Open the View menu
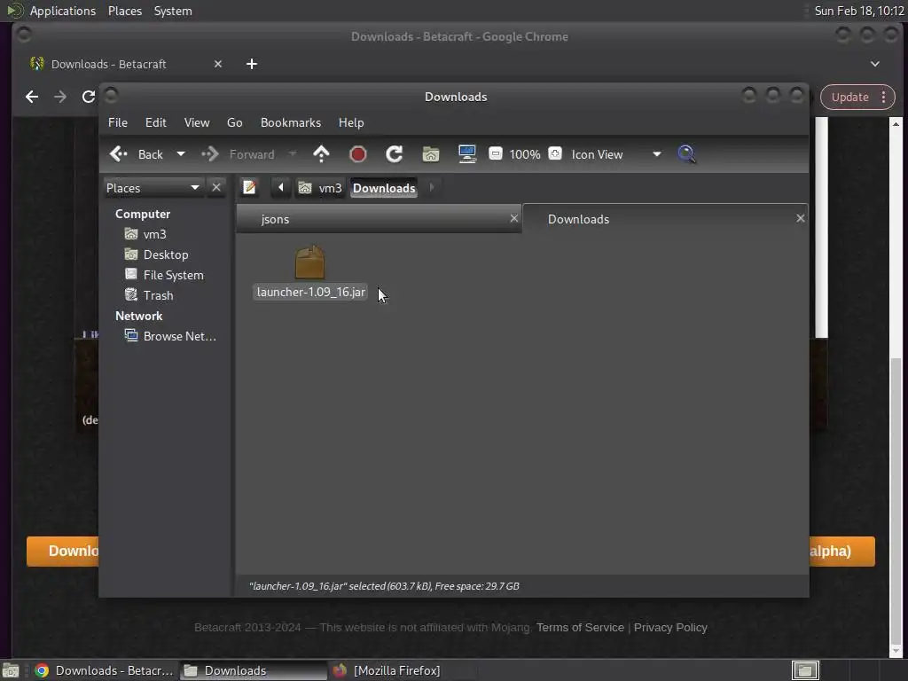The width and height of the screenshot is (908, 681). click(x=197, y=122)
